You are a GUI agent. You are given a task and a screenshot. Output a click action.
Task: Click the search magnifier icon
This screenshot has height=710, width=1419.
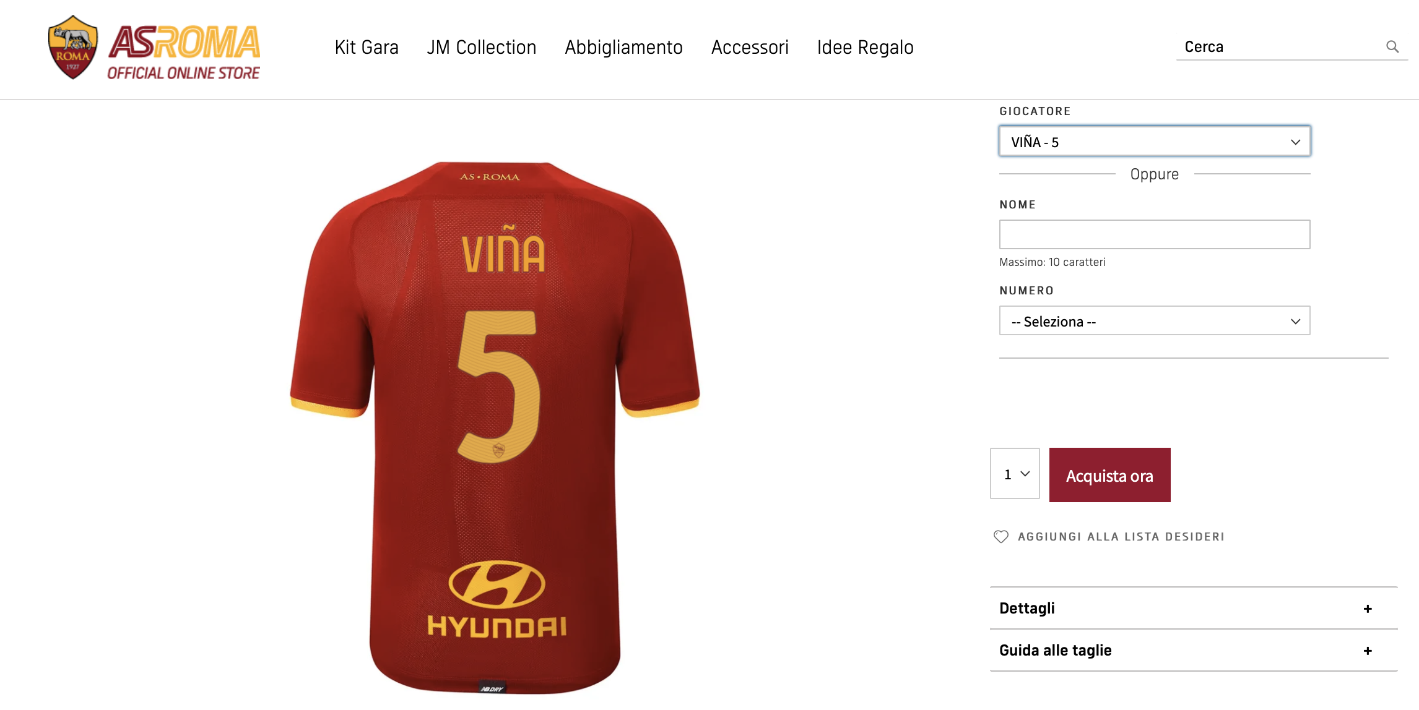pos(1392,47)
